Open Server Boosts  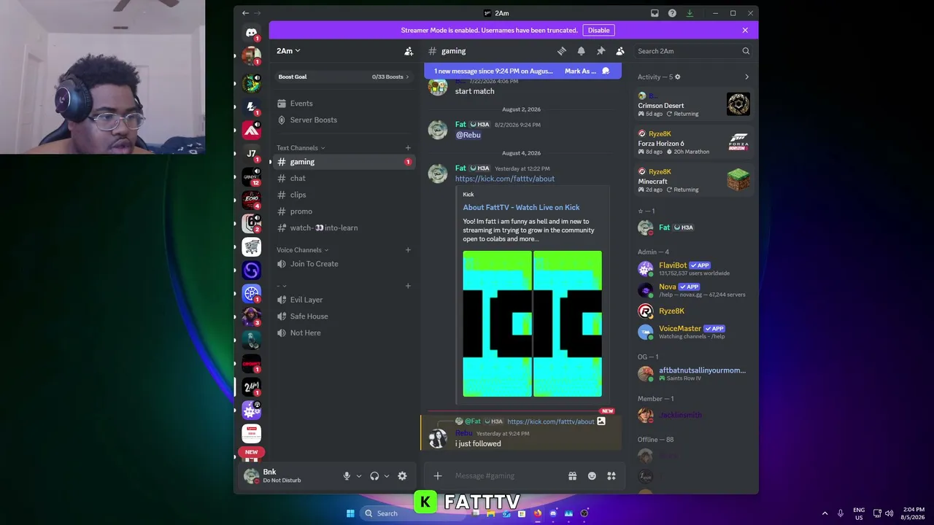[x=343, y=120]
